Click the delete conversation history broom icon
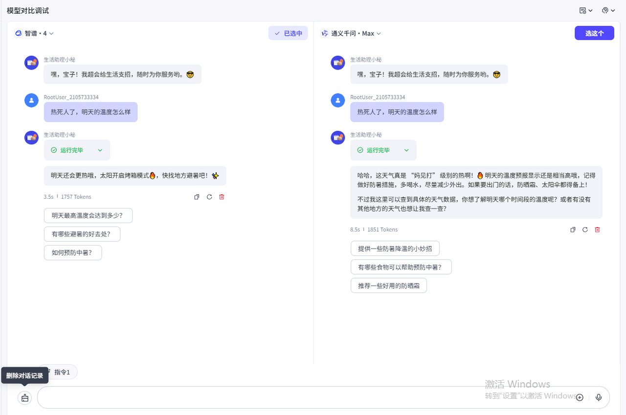This screenshot has height=415, width=626. [25, 398]
